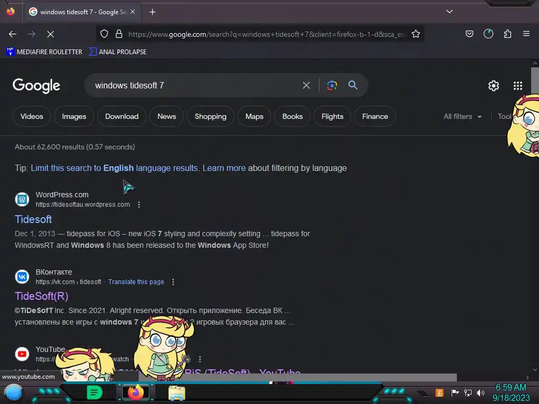Expand the All filters dropdown
Screen dimensions: 539x404
pyautogui.click(x=462, y=116)
